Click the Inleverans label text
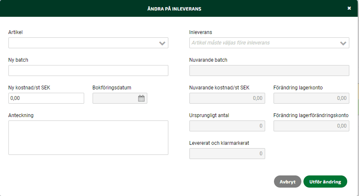 tap(201, 32)
